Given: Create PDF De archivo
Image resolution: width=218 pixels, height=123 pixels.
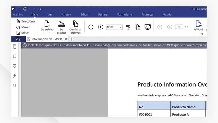Looking at the screenshot, I should tap(47, 26).
